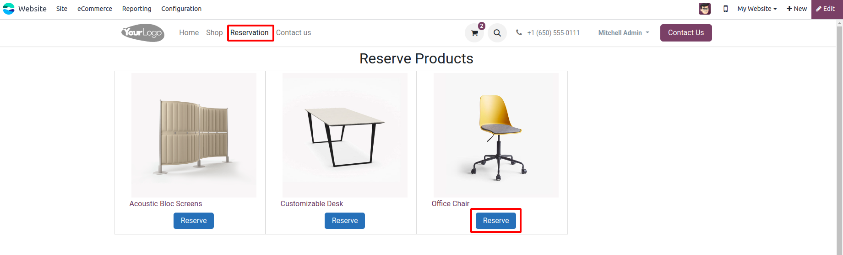843x255 pixels.
Task: Click the page vertical scrollbar
Action: pos(839,137)
